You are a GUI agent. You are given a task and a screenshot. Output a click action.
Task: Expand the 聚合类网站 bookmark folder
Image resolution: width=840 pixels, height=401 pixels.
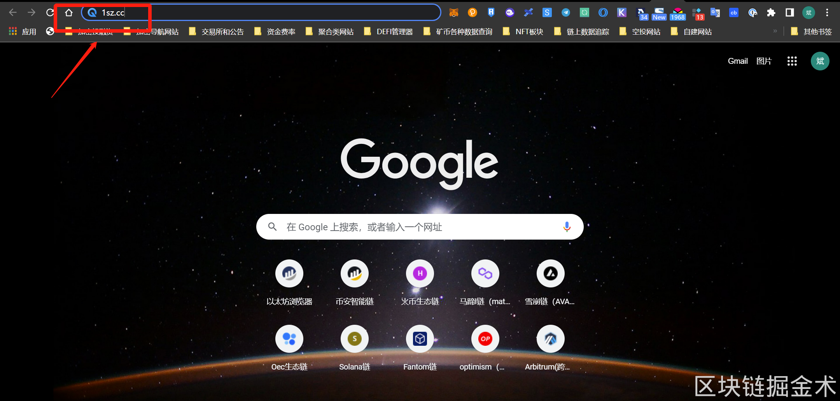pos(329,32)
